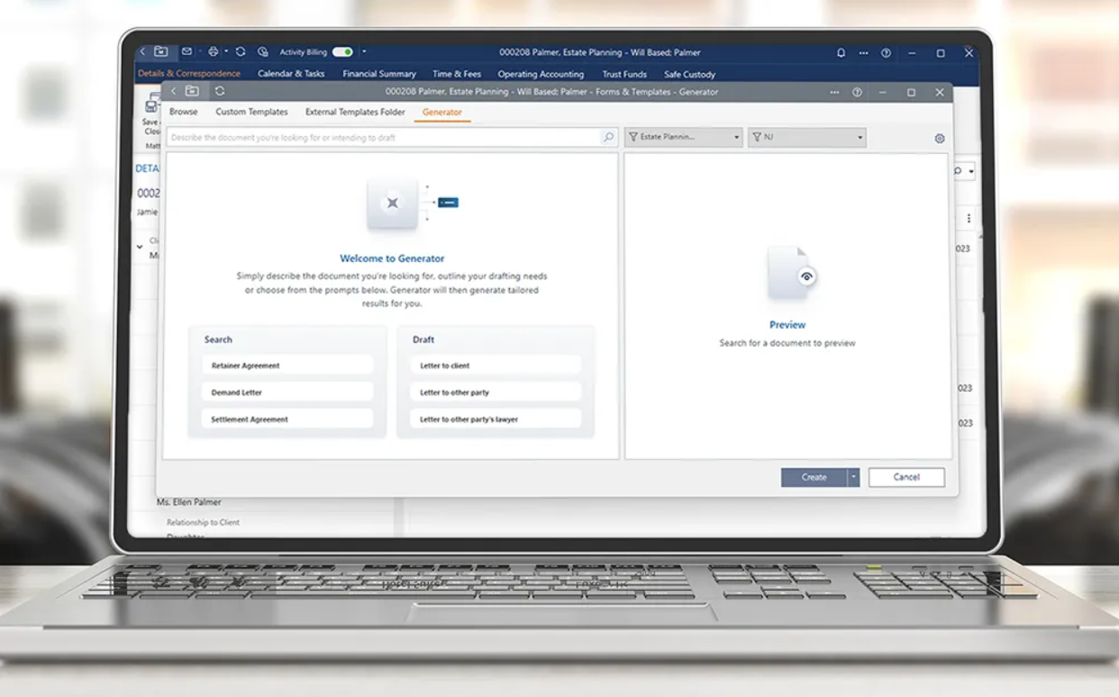Click the magnifier search icon in Generator
The image size is (1119, 697).
click(x=609, y=138)
